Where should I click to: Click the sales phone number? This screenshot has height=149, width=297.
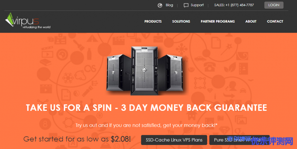234,5
